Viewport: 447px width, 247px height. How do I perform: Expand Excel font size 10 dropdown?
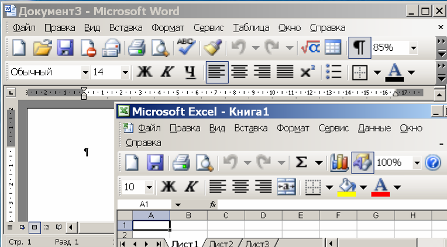coord(149,187)
